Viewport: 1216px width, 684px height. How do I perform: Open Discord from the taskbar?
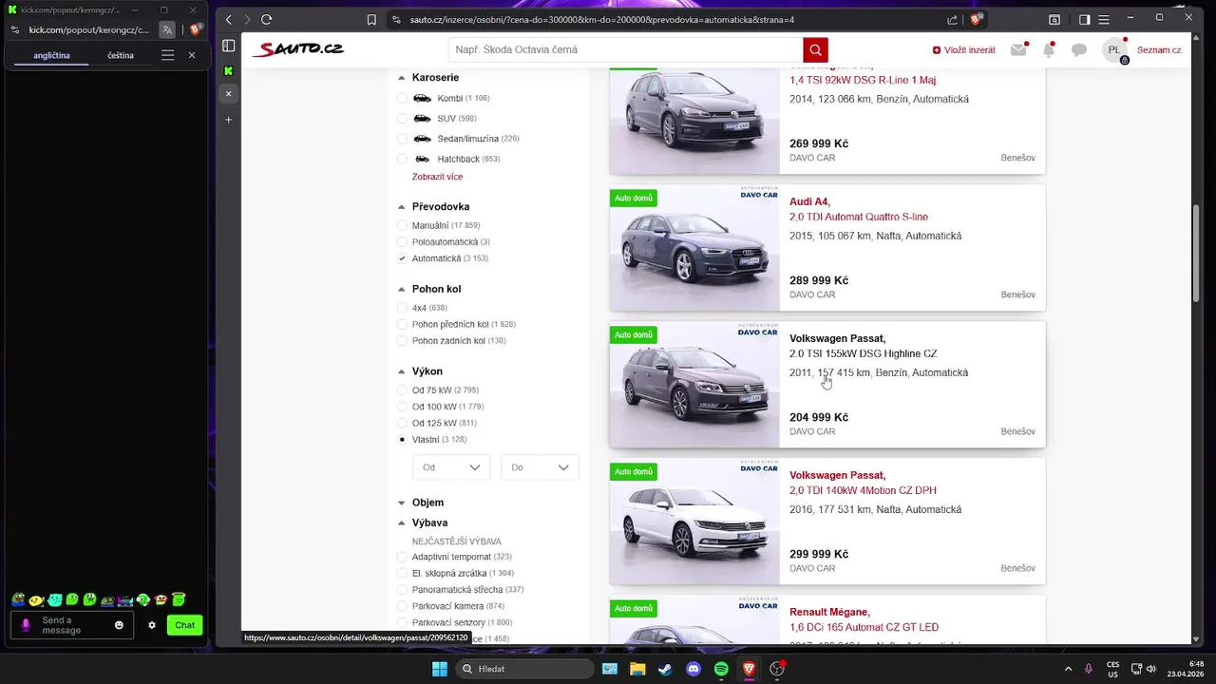point(693,669)
